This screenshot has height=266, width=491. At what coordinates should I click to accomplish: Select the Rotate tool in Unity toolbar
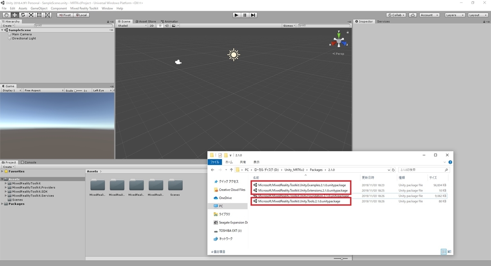click(23, 15)
